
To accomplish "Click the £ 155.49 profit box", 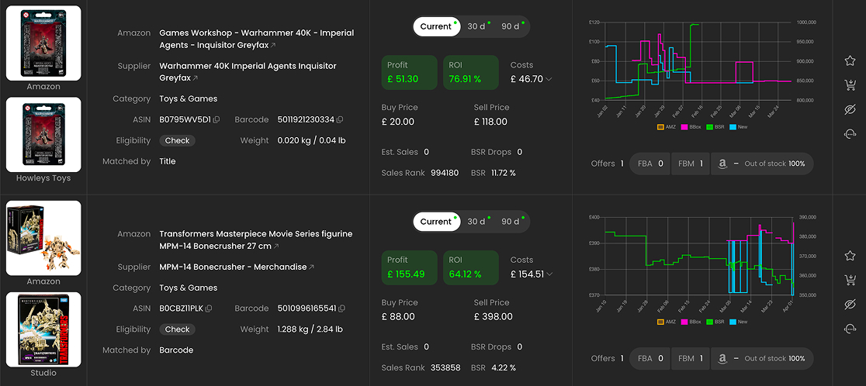I will pos(409,267).
